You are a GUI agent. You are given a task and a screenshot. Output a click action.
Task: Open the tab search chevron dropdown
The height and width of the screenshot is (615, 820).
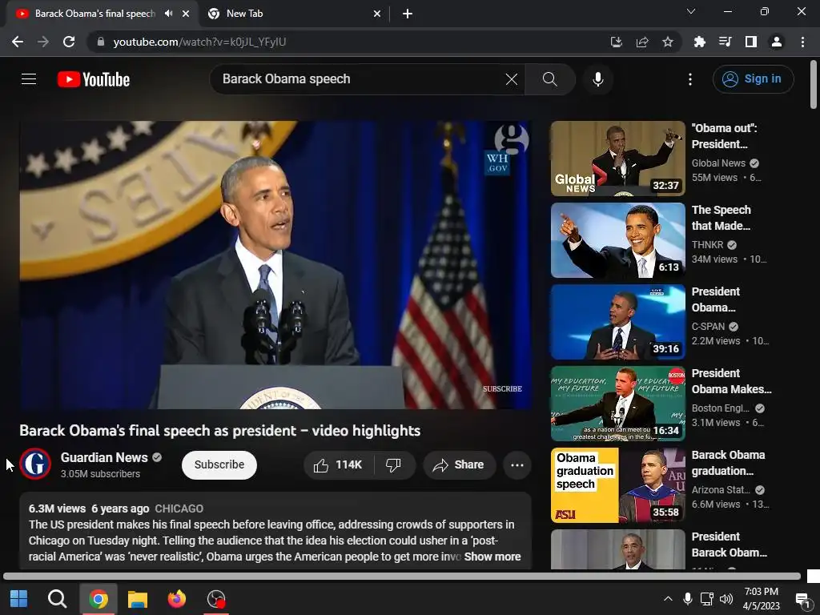point(691,11)
